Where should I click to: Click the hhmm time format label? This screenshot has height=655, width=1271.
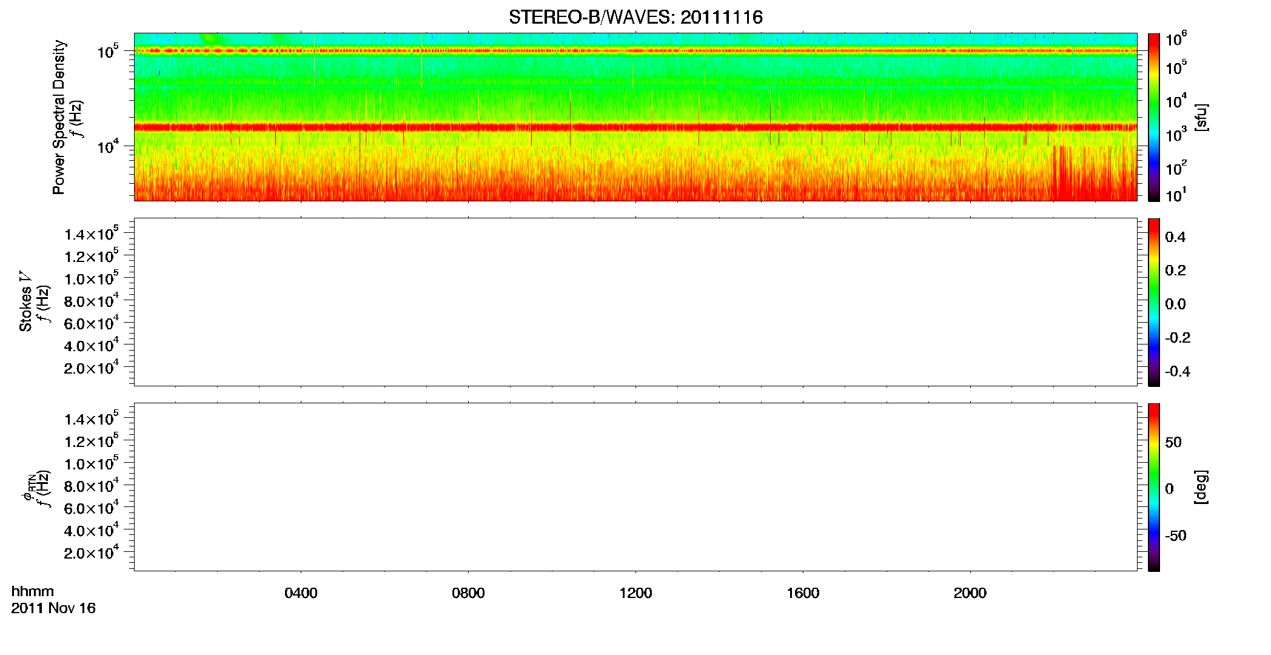pos(33,591)
